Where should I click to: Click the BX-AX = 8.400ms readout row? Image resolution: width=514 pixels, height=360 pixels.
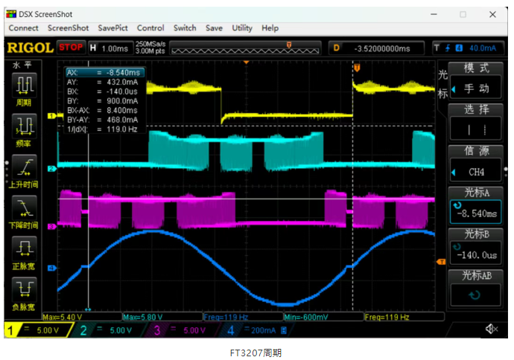click(103, 110)
